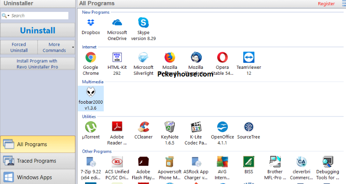
Task: Select the CCleaner program icon
Action: [143, 127]
